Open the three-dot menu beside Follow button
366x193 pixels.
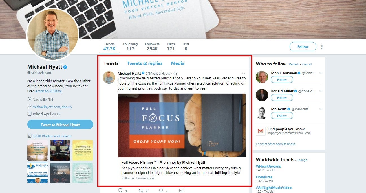point(322,47)
